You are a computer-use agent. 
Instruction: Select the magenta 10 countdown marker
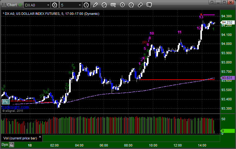pyautogui.click(x=152, y=33)
